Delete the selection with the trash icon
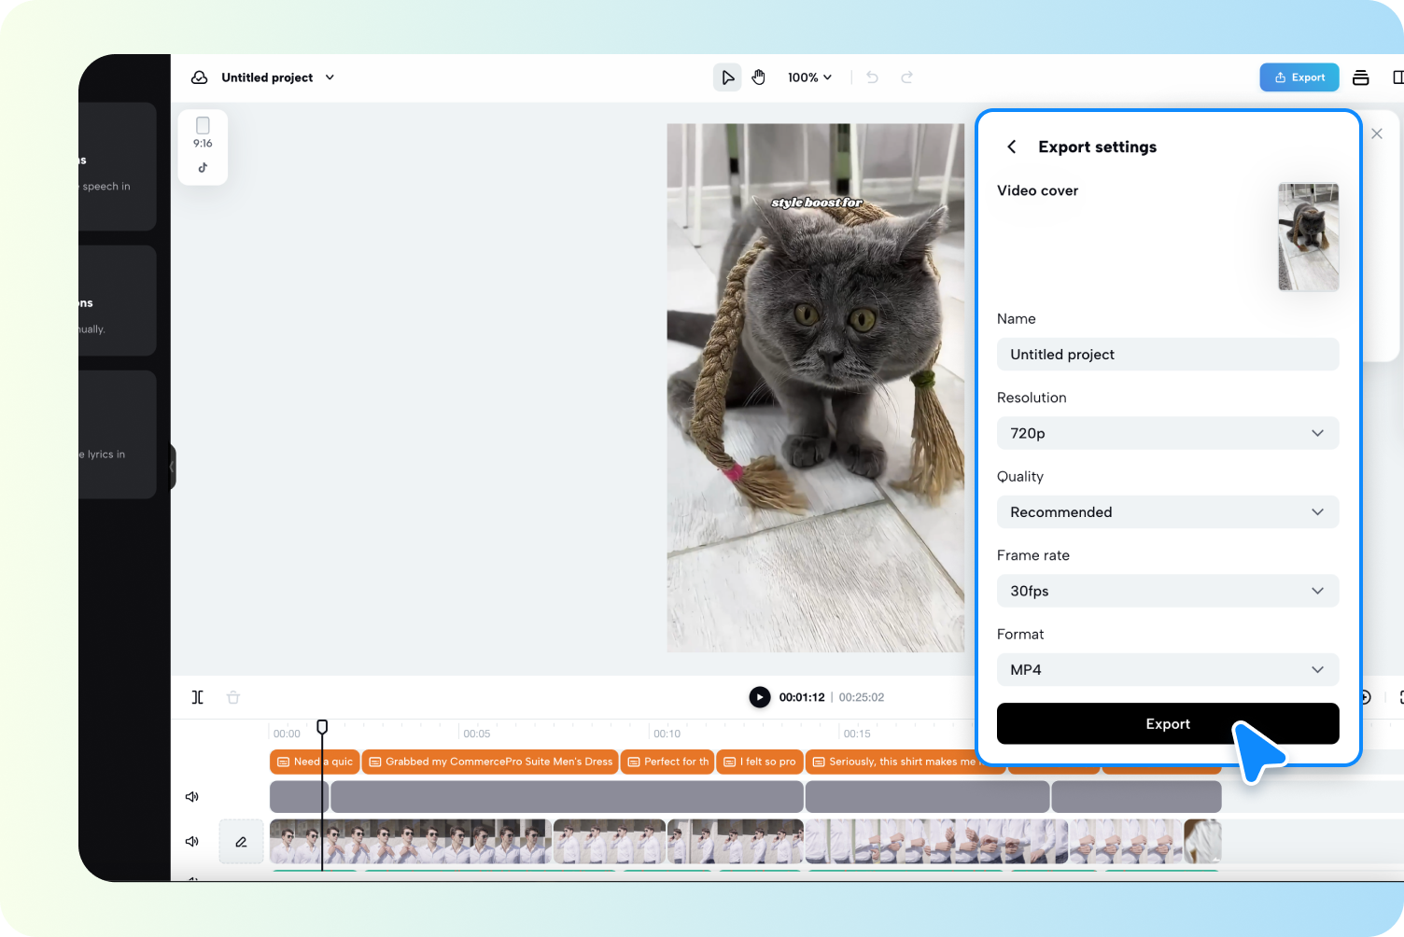Image resolution: width=1404 pixels, height=937 pixels. (233, 697)
